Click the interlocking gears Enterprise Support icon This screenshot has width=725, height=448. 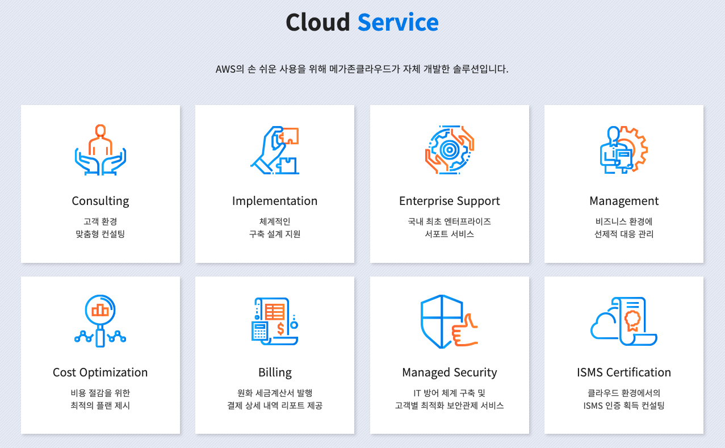(x=449, y=149)
